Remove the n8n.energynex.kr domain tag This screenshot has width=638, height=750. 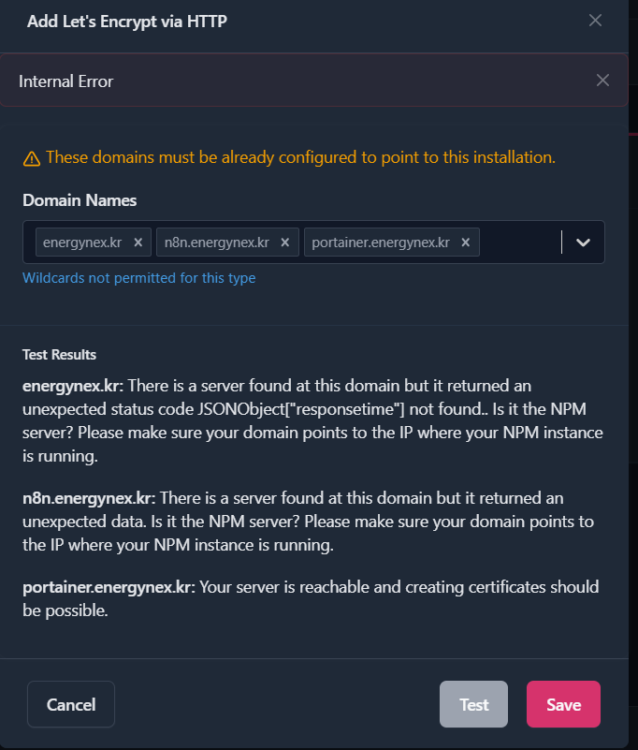(x=285, y=243)
